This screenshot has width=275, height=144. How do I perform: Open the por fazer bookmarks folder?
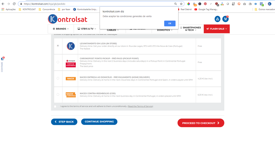[64, 9]
